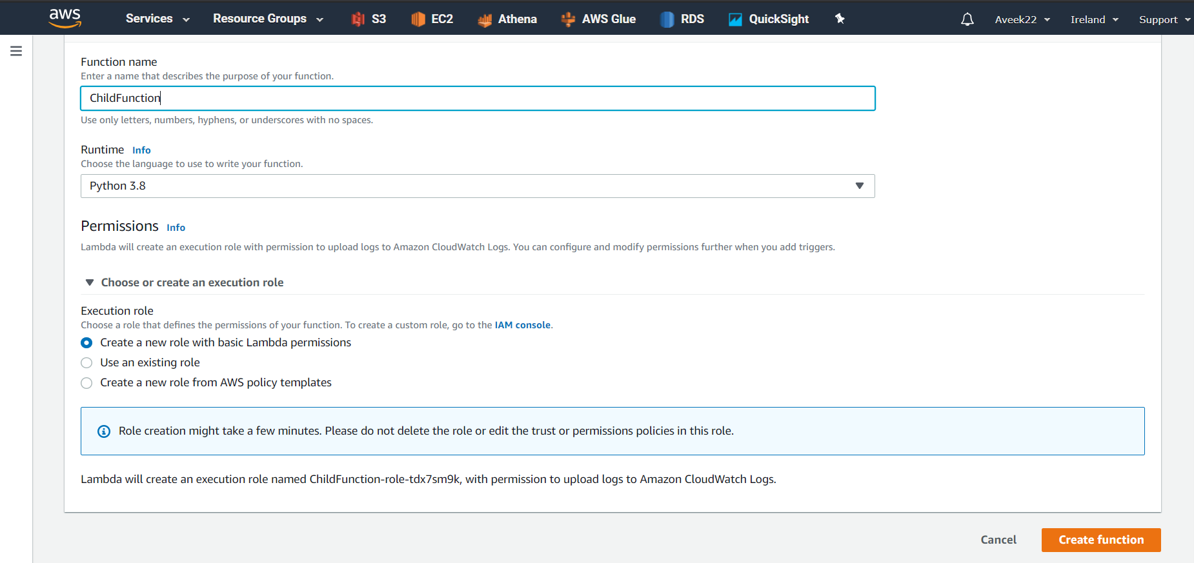
Task: Open the Athena shortcut icon
Action: [485, 20]
